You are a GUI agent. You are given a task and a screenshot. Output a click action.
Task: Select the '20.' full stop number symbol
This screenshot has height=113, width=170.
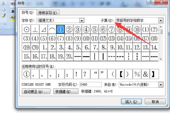pyautogui.click(x=69, y=56)
